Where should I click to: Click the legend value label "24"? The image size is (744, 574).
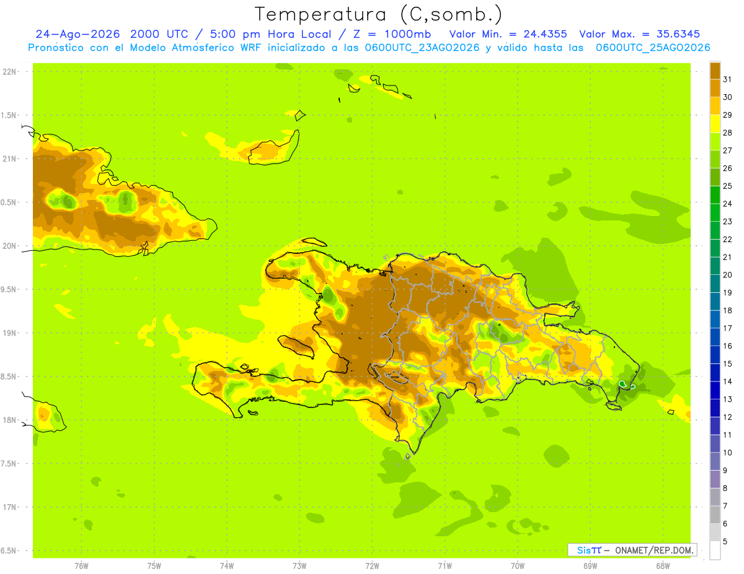[x=728, y=204]
